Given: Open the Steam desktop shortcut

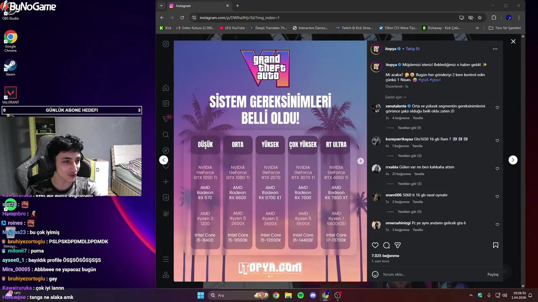Looking at the screenshot, I should pos(11,68).
